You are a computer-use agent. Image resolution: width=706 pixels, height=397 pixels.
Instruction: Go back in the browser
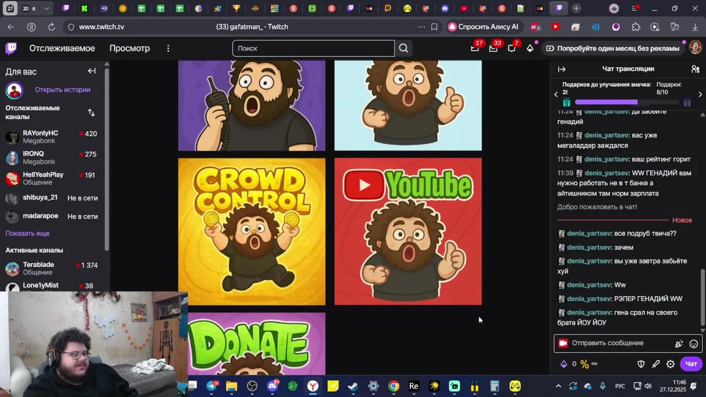pyautogui.click(x=11, y=27)
